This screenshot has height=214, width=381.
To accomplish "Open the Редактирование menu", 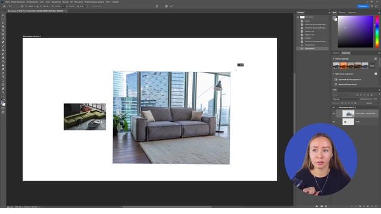I will [x=18, y=2].
